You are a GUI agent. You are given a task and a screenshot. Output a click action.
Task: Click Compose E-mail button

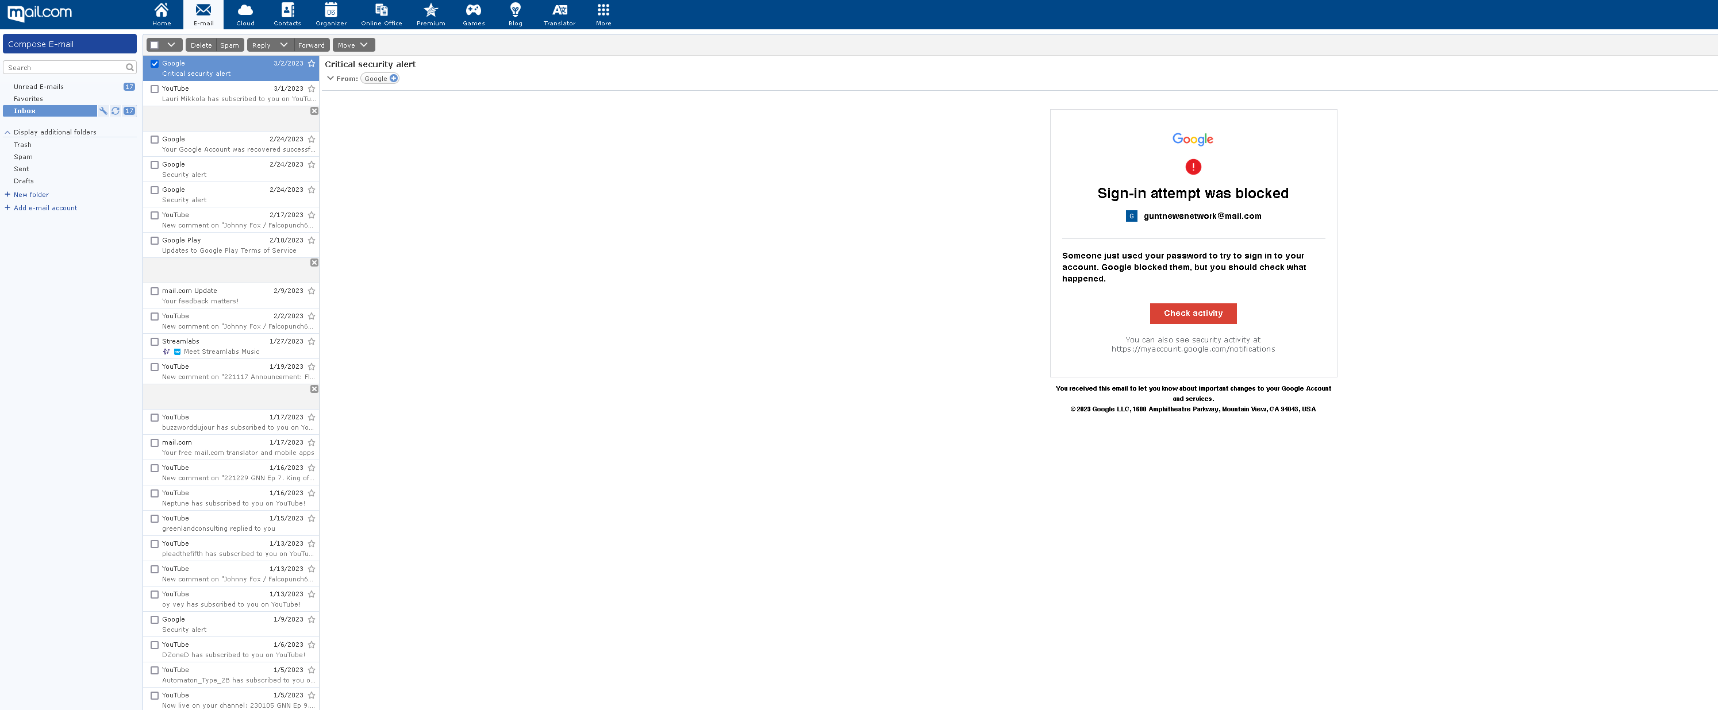click(70, 44)
